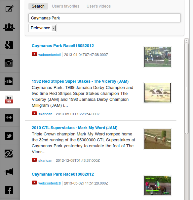Open the megaphone announcements sidebar icon
The image size is (193, 200).
click(9, 172)
